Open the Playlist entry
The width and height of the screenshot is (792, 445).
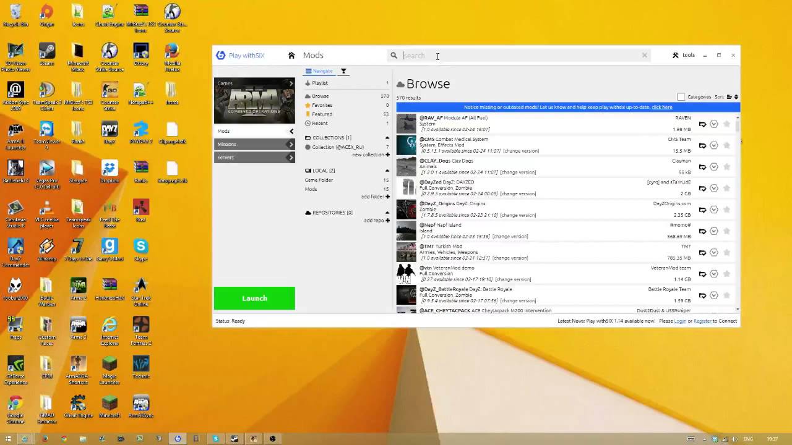coord(320,83)
